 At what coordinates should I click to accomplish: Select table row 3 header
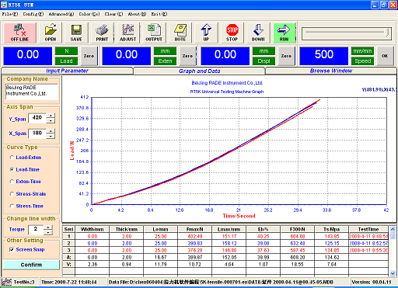click(69, 250)
